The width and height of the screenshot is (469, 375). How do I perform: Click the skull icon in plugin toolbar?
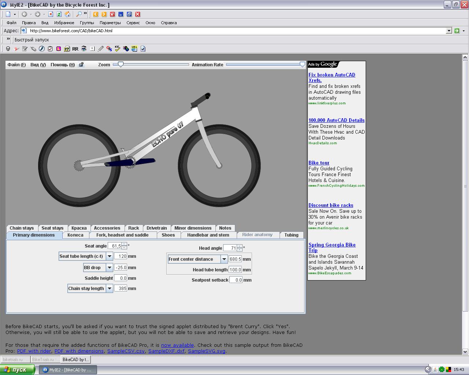tap(8, 49)
